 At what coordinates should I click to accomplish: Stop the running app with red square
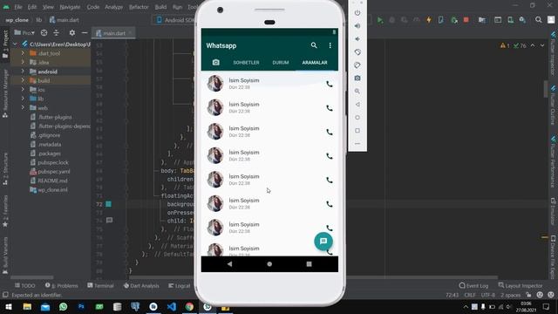pyautogui.click(x=466, y=20)
